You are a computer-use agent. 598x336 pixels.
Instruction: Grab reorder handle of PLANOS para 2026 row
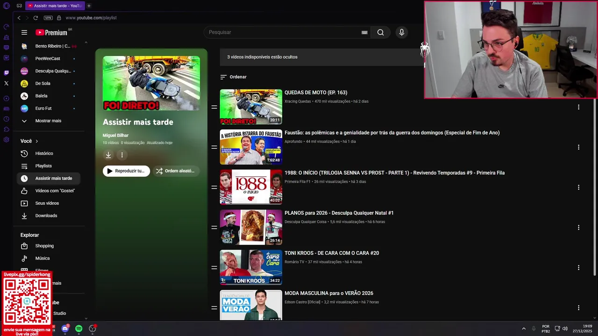pyautogui.click(x=214, y=227)
